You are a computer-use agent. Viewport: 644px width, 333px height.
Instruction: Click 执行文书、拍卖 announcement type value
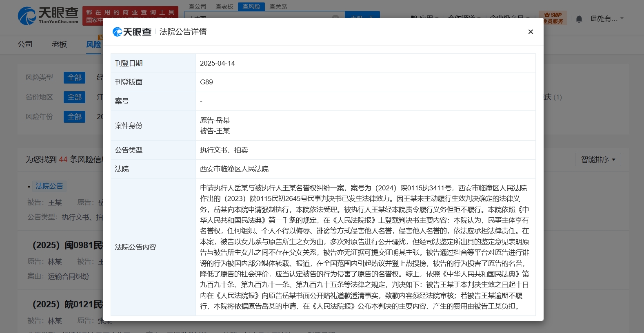224,150
